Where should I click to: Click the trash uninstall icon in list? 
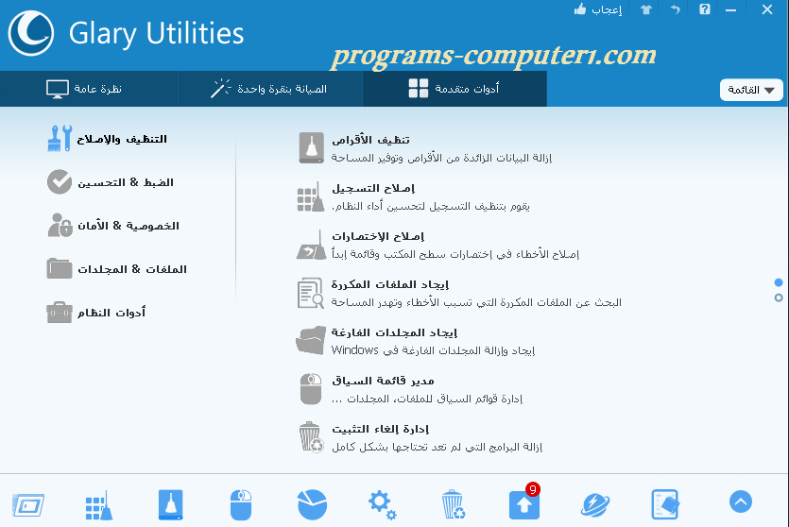[311, 437]
